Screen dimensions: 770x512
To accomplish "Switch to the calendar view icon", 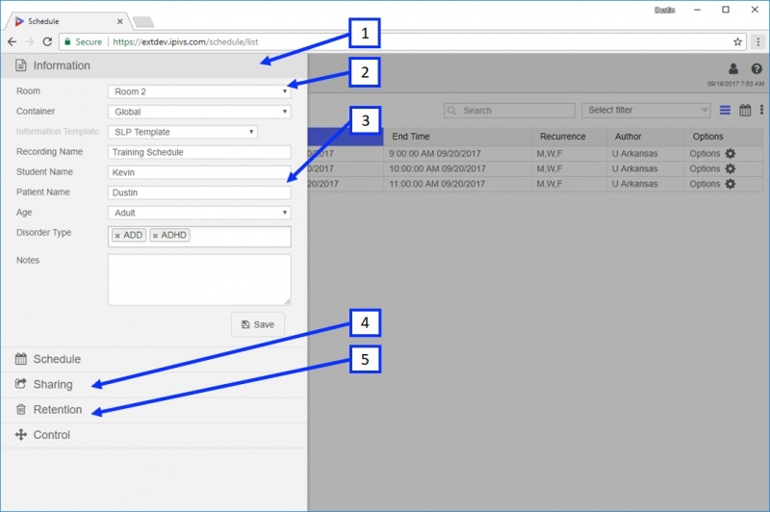I will [745, 110].
